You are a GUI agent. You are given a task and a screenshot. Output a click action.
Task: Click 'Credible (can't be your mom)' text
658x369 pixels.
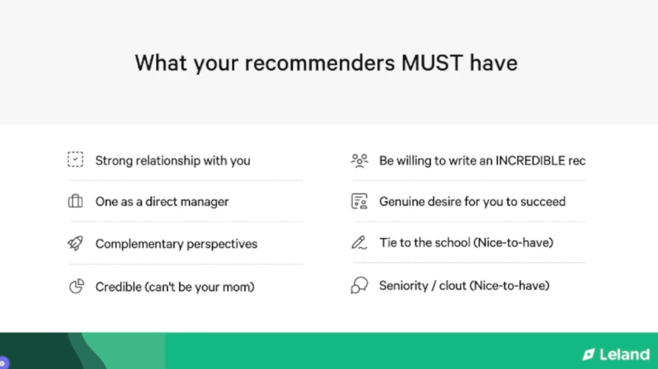pos(175,287)
